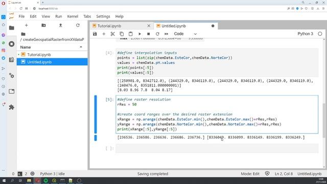Open the Windows Start menu
The height and width of the screenshot is (184, 327).
pos(4,180)
